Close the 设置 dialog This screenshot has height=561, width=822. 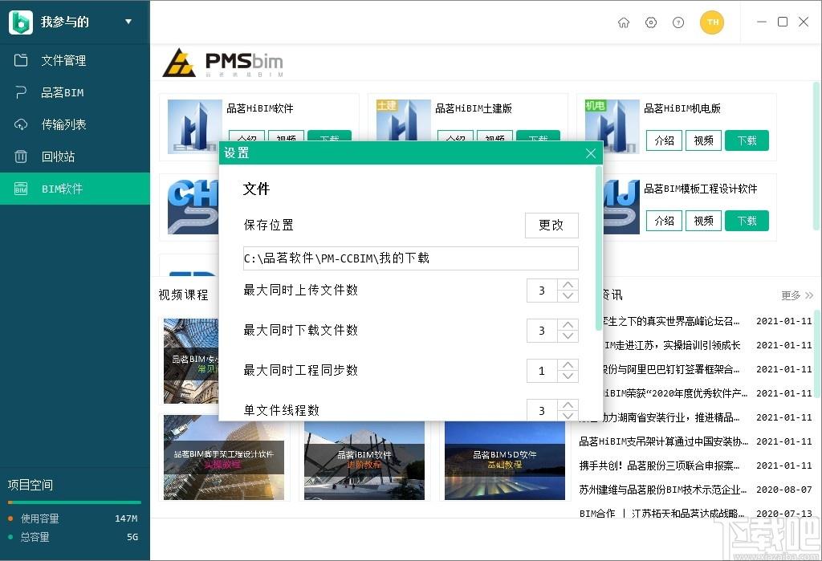591,153
